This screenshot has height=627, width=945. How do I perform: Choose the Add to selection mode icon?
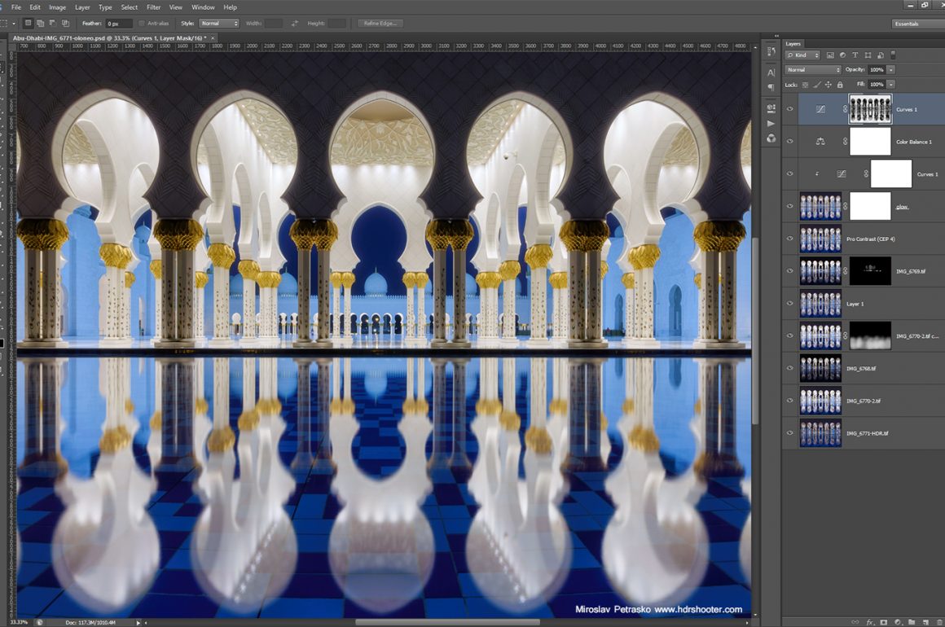click(41, 24)
